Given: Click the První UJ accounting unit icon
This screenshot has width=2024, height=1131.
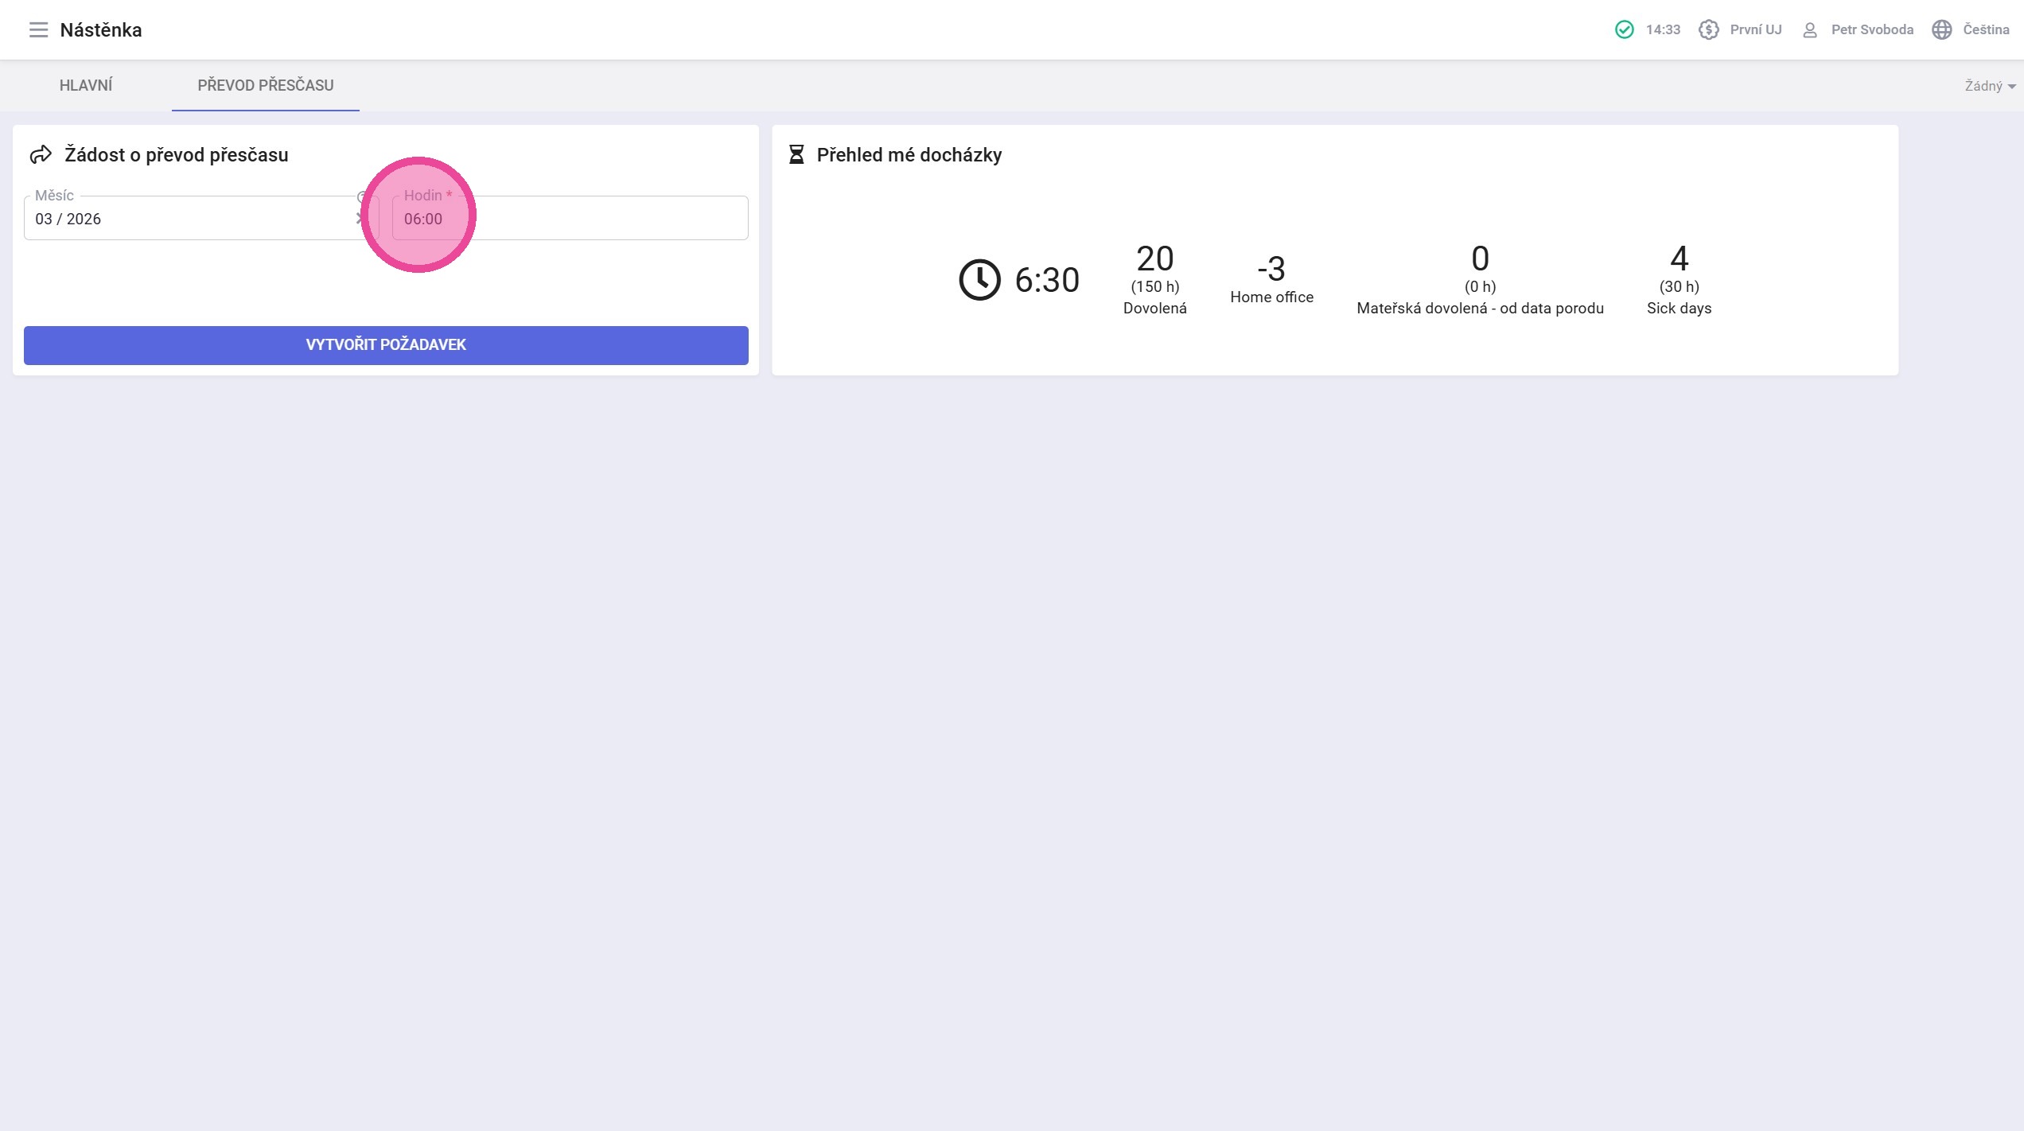Looking at the screenshot, I should [1708, 30].
